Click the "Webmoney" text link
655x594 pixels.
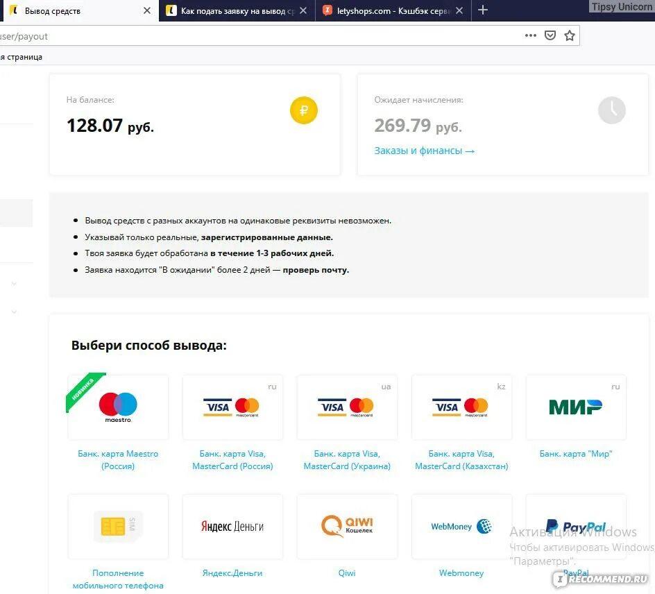click(x=461, y=573)
